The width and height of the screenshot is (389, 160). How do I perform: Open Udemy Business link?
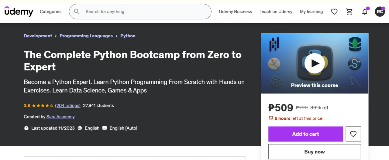coord(236,12)
